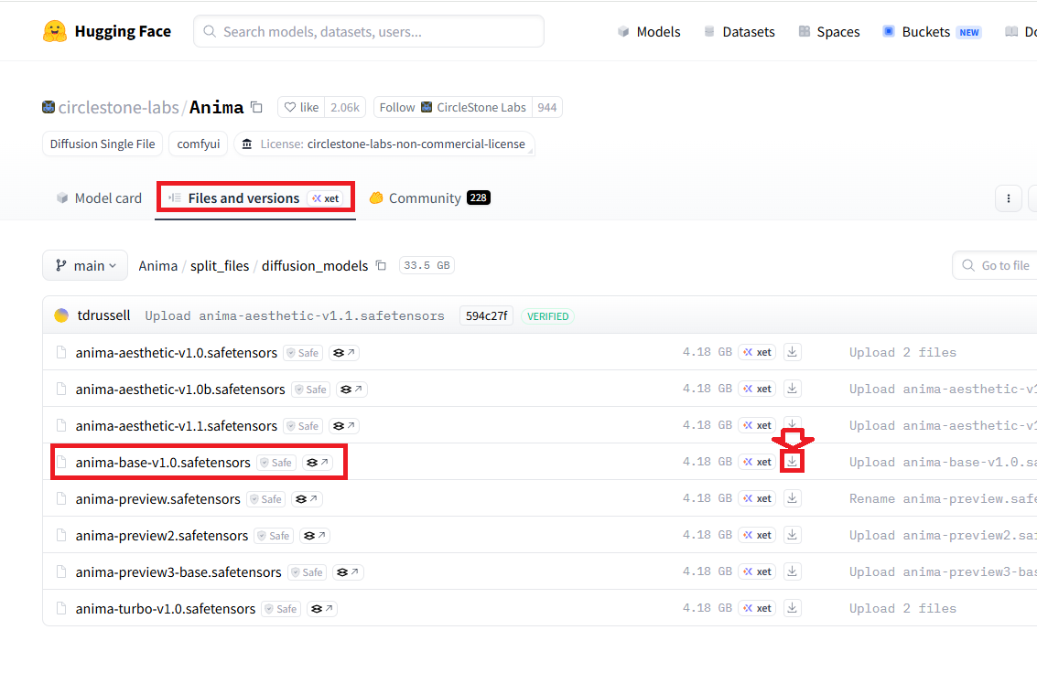The width and height of the screenshot is (1037, 694).
Task: Copy the diffusion_models path icon
Action: click(x=381, y=265)
